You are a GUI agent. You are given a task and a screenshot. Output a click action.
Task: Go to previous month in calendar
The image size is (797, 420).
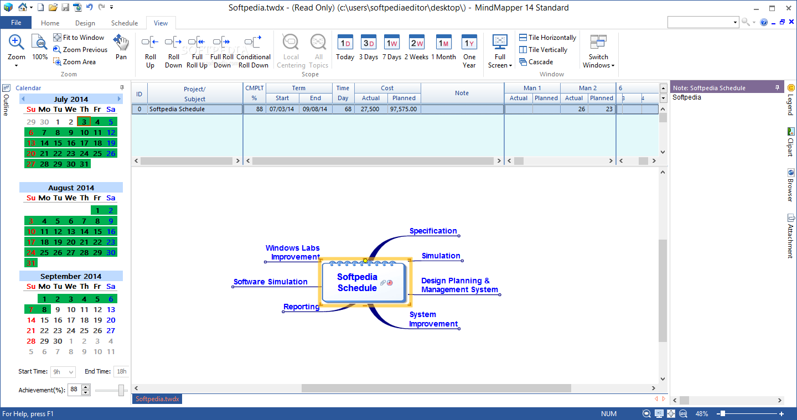coord(23,99)
